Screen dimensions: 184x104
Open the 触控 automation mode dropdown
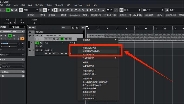31,10
